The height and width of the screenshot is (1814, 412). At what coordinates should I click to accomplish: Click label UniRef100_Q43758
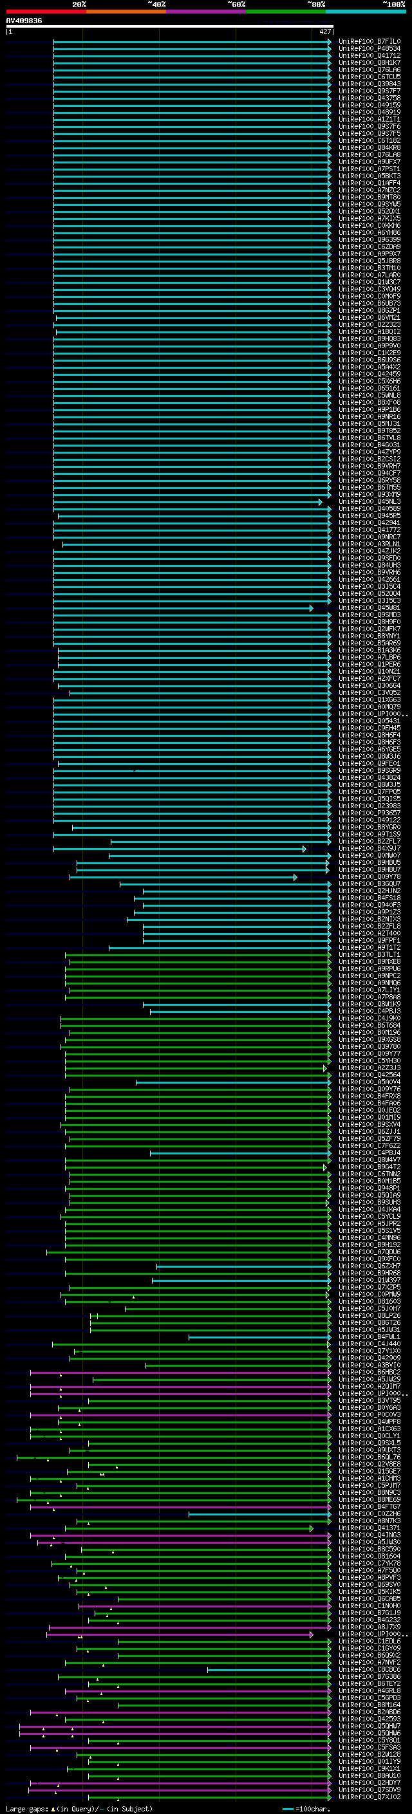pos(369,98)
